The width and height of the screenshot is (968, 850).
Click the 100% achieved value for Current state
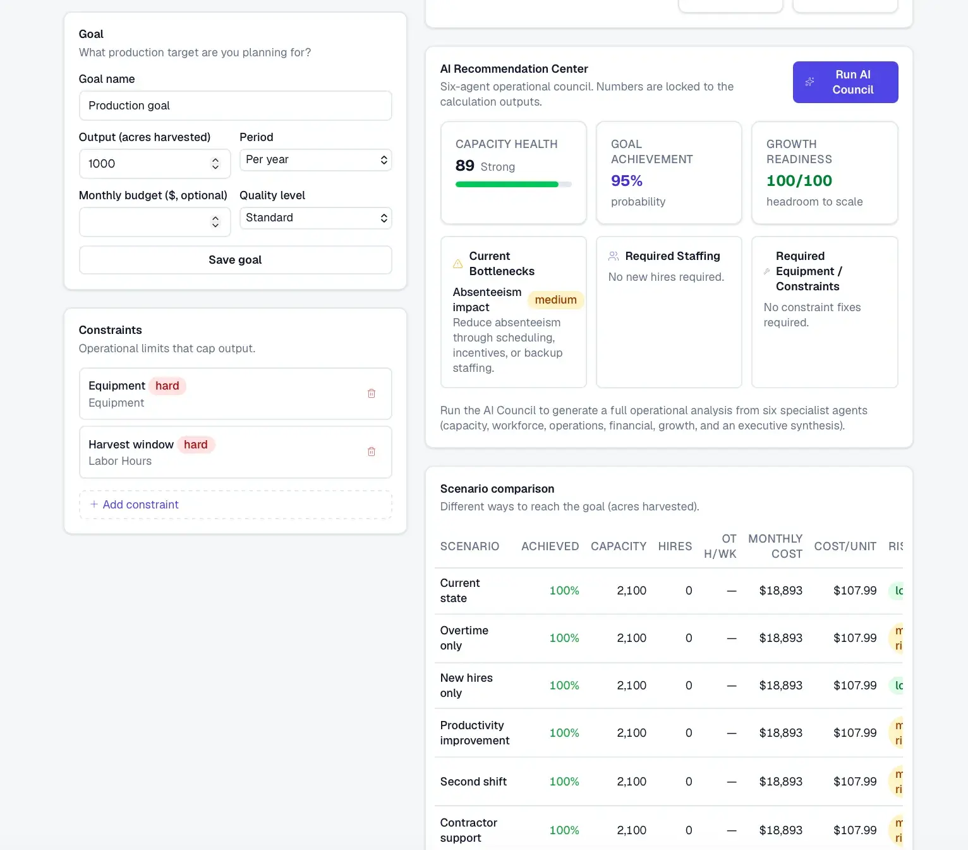[x=564, y=591]
